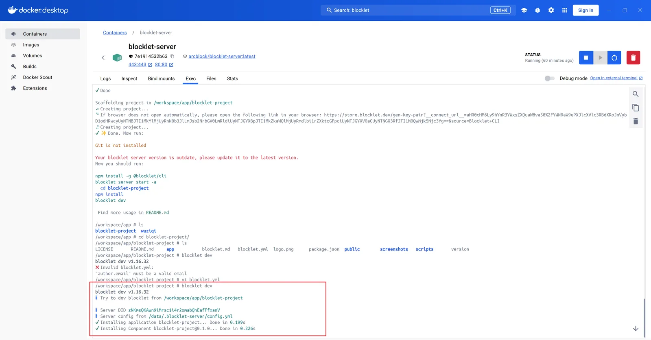Click 'Git is not installed' warning text
The height and width of the screenshot is (340, 651).
click(x=120, y=146)
